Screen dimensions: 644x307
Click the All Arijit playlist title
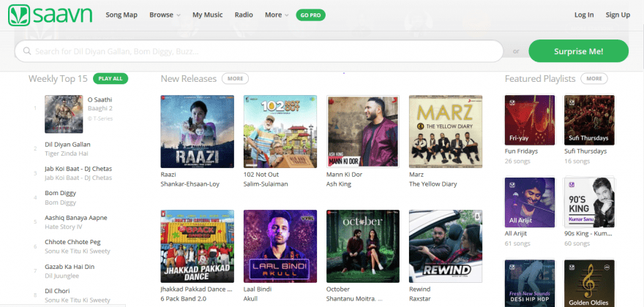point(515,233)
